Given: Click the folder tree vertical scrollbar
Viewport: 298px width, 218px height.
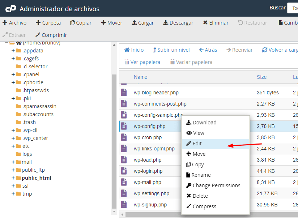Looking at the screenshot, I should 114,141.
